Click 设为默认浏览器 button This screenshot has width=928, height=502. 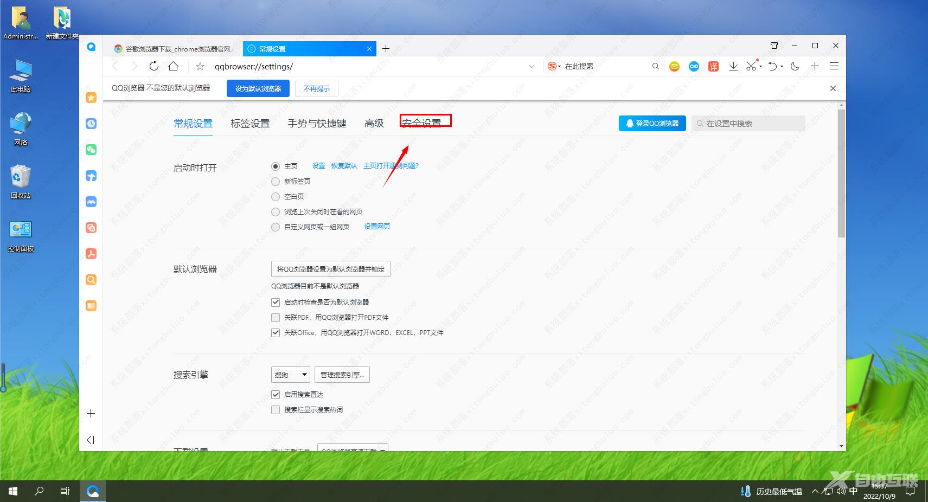[x=258, y=88]
